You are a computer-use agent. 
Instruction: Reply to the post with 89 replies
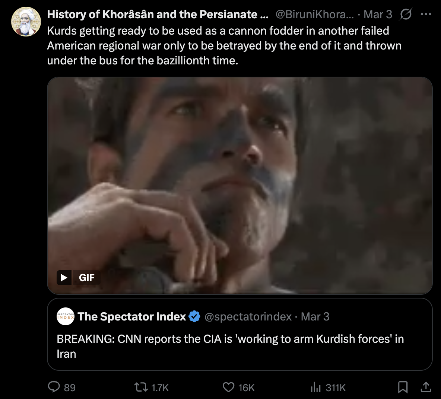click(54, 387)
